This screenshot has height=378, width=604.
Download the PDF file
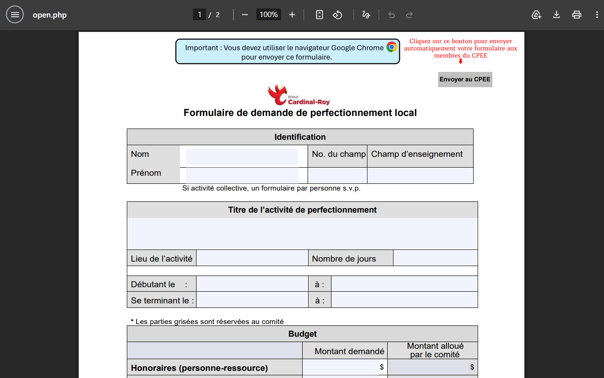(556, 15)
